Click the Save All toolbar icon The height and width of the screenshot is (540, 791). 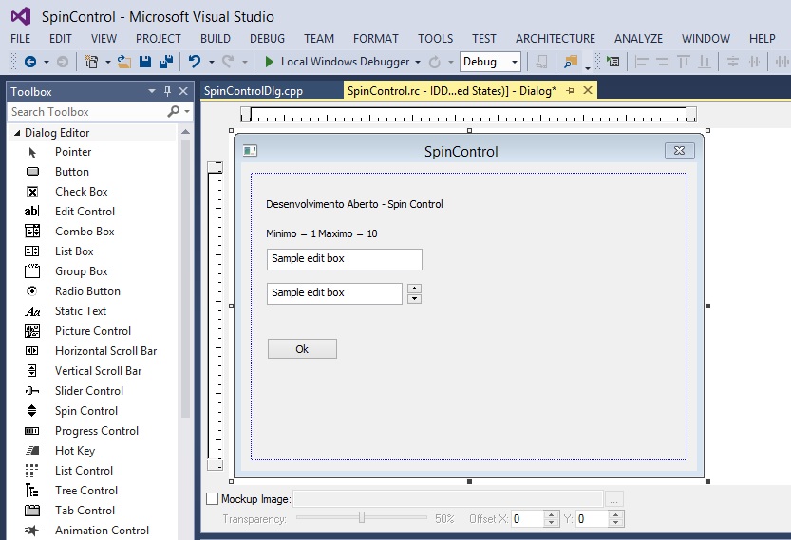click(x=165, y=62)
